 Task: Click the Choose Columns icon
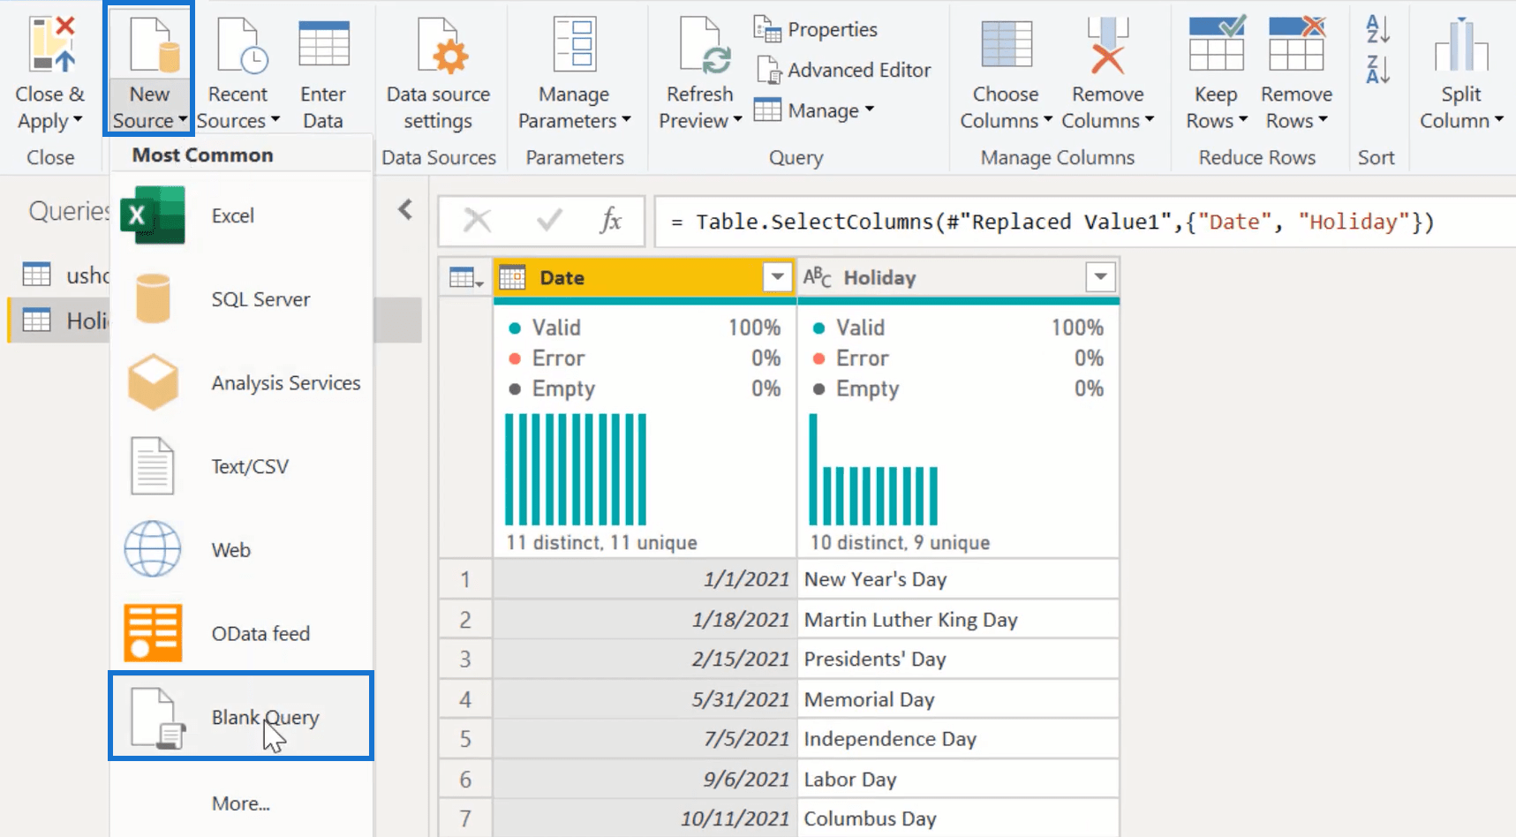1007,44
